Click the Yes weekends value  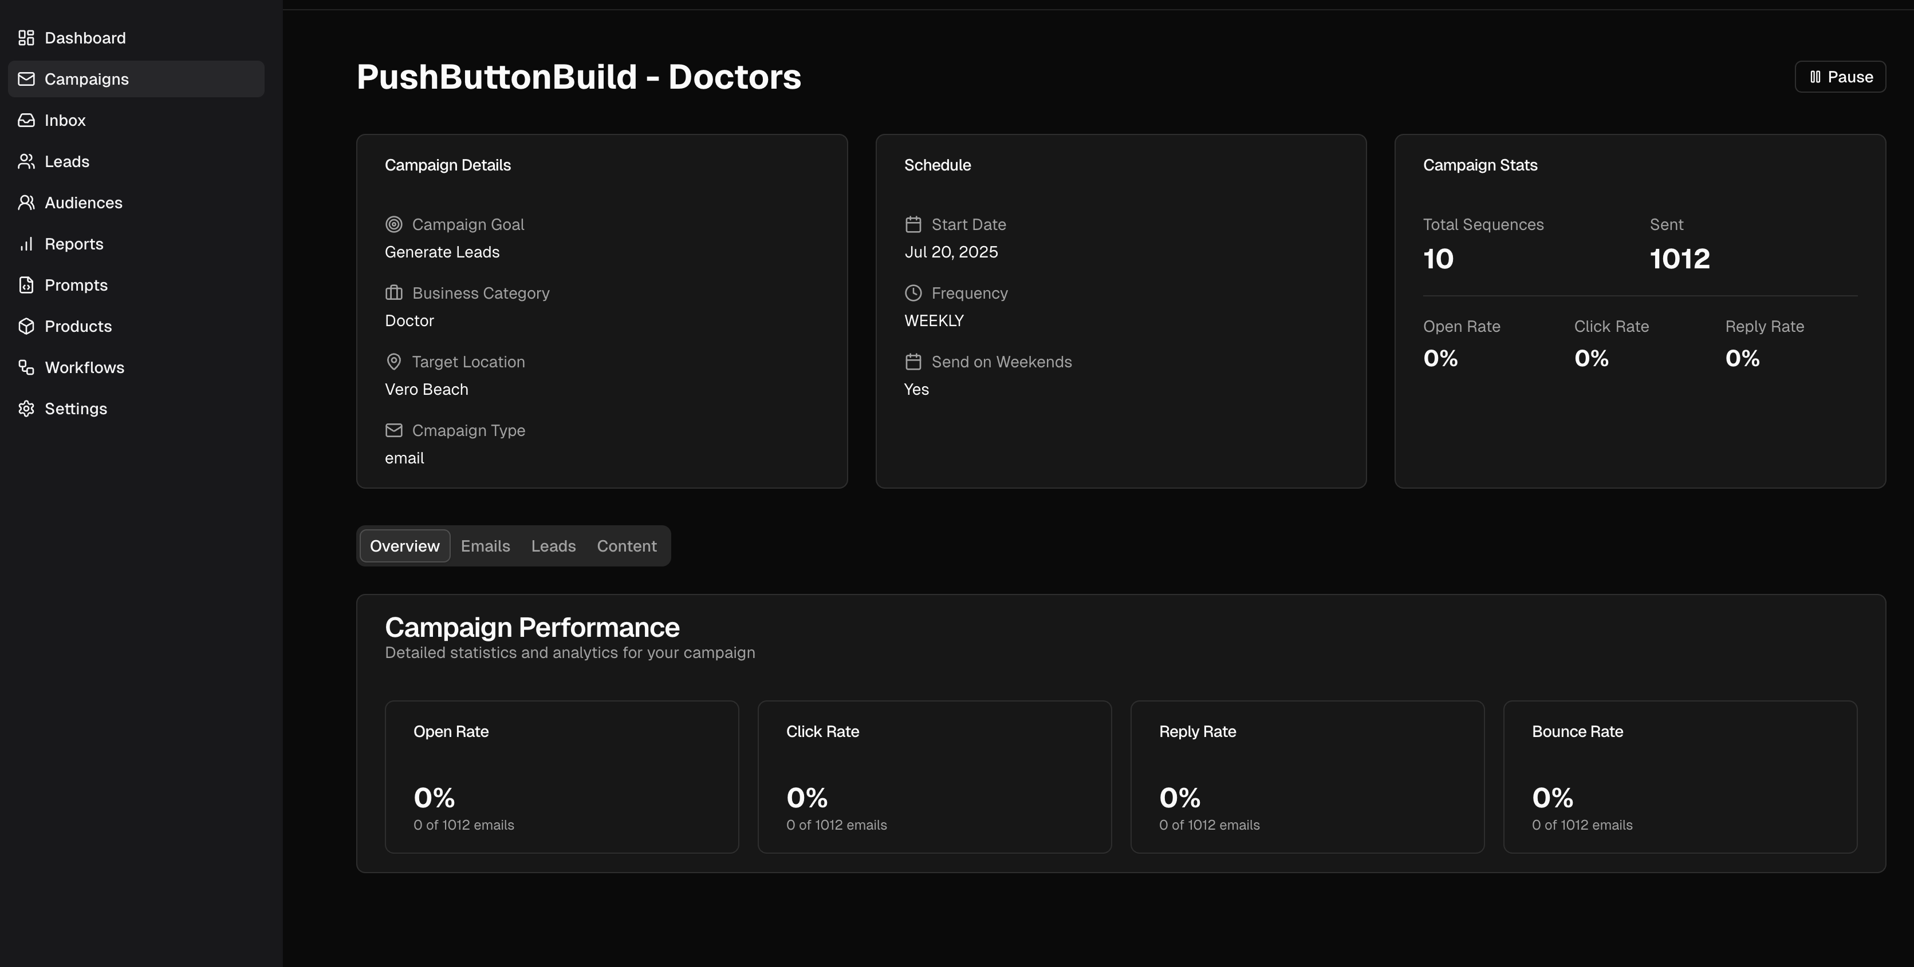click(916, 389)
